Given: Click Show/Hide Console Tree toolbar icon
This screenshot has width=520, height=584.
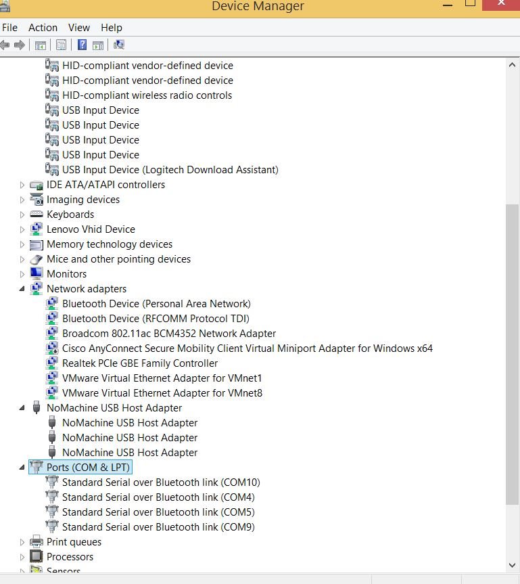Looking at the screenshot, I should pyautogui.click(x=40, y=45).
